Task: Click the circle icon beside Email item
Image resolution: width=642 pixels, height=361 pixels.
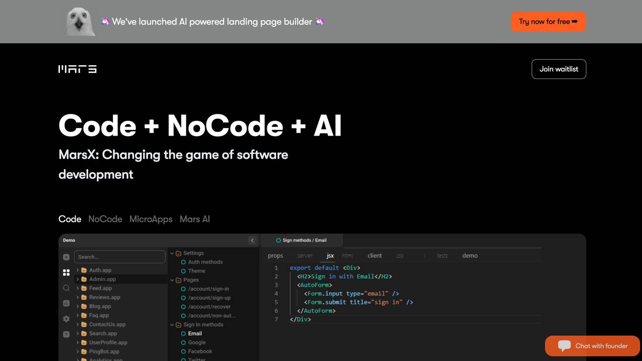Action: pyautogui.click(x=184, y=334)
